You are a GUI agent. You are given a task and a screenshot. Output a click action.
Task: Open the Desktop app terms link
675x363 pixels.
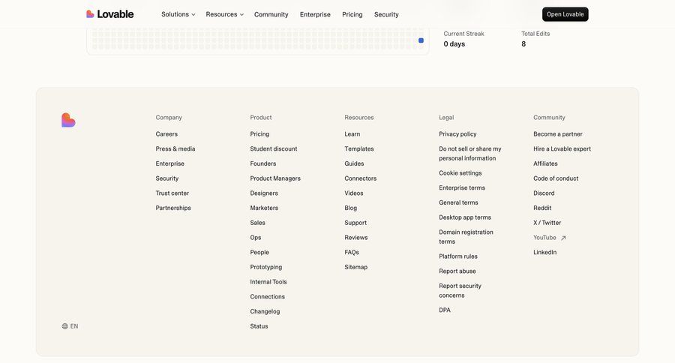click(x=465, y=217)
